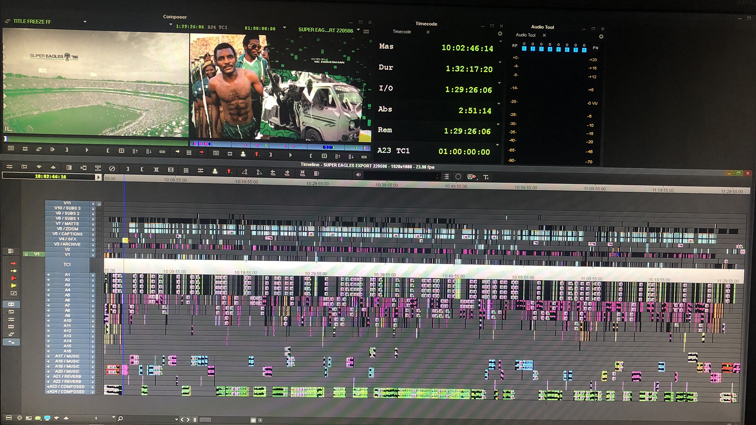The image size is (756, 425).
Task: Click the record monitor position bar with markers
Action: click(x=280, y=145)
